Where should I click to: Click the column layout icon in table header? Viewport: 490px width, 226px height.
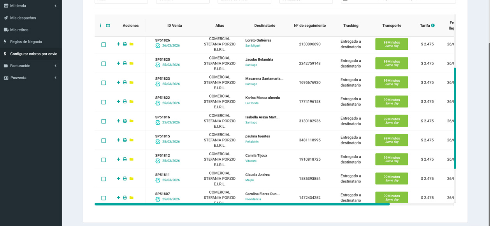click(108, 26)
